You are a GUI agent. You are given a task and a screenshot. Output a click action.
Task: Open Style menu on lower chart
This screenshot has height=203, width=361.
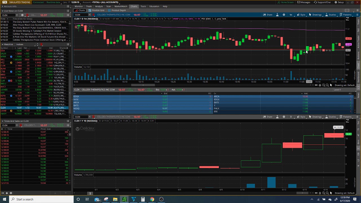301,117
